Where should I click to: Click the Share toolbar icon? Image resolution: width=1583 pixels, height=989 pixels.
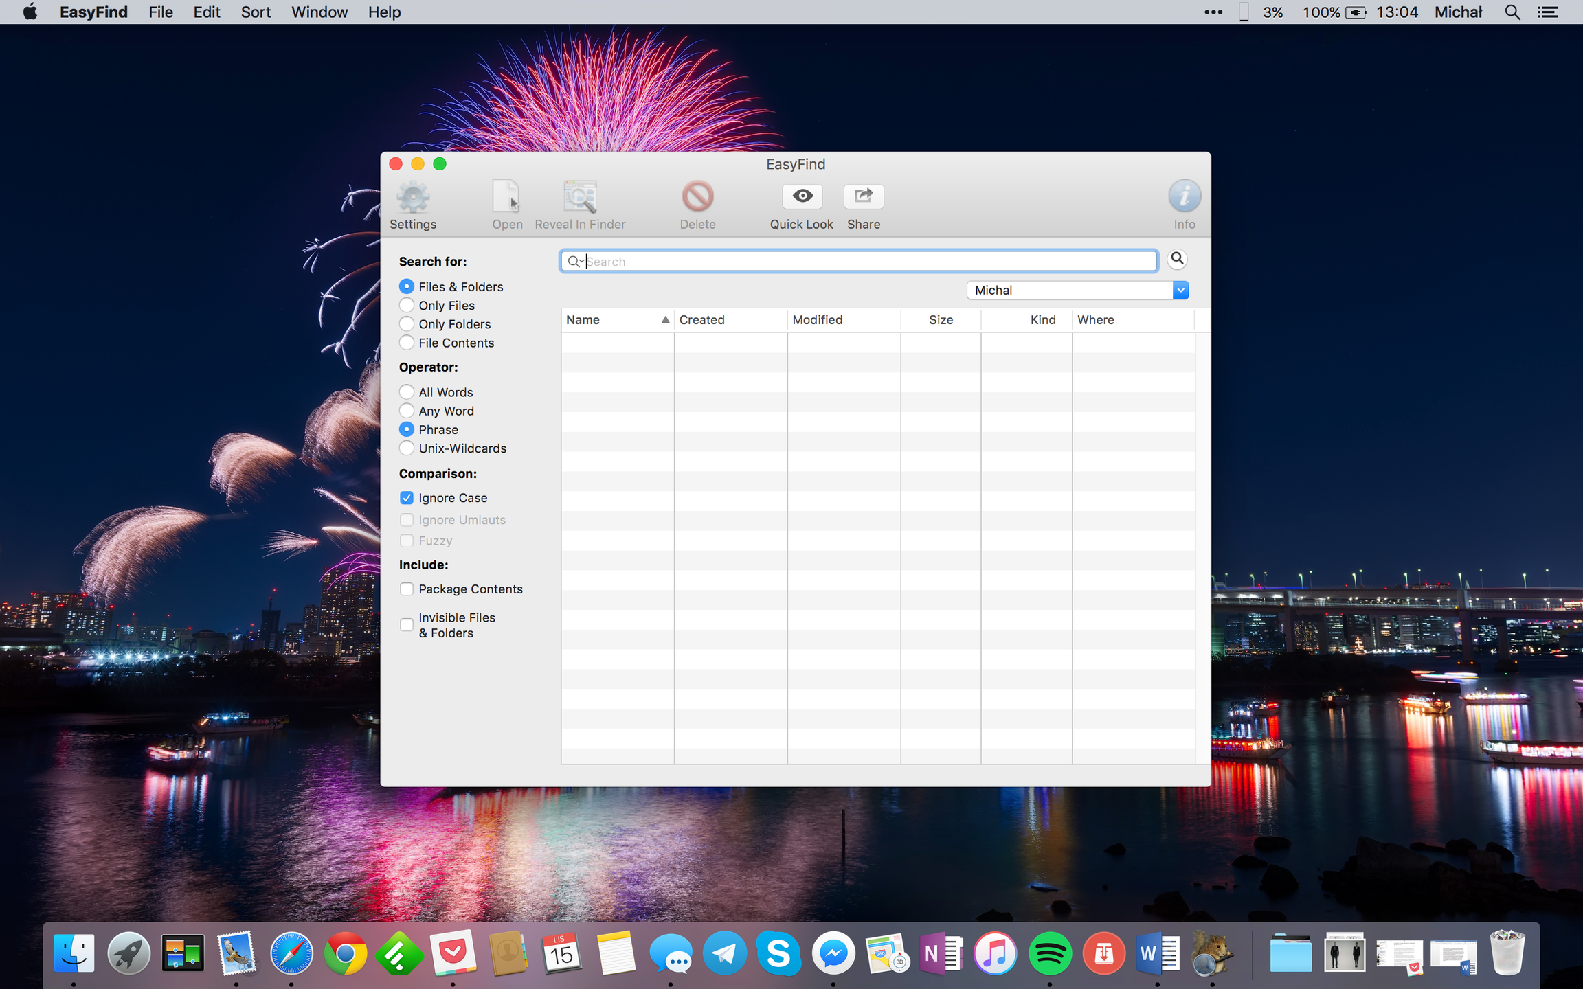coord(863,197)
